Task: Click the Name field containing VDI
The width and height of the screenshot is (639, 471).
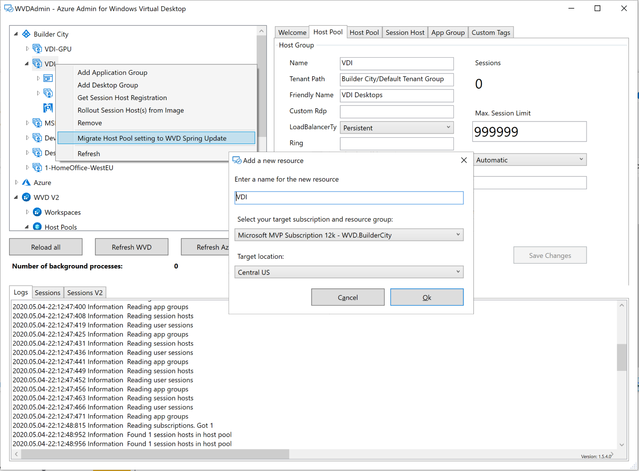Action: [397, 63]
